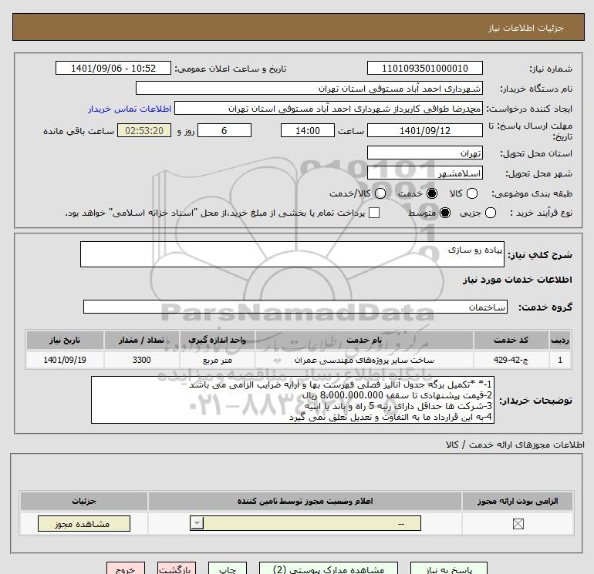Toggle the mandatory permit checkbox
The height and width of the screenshot is (574, 594).
click(x=518, y=524)
